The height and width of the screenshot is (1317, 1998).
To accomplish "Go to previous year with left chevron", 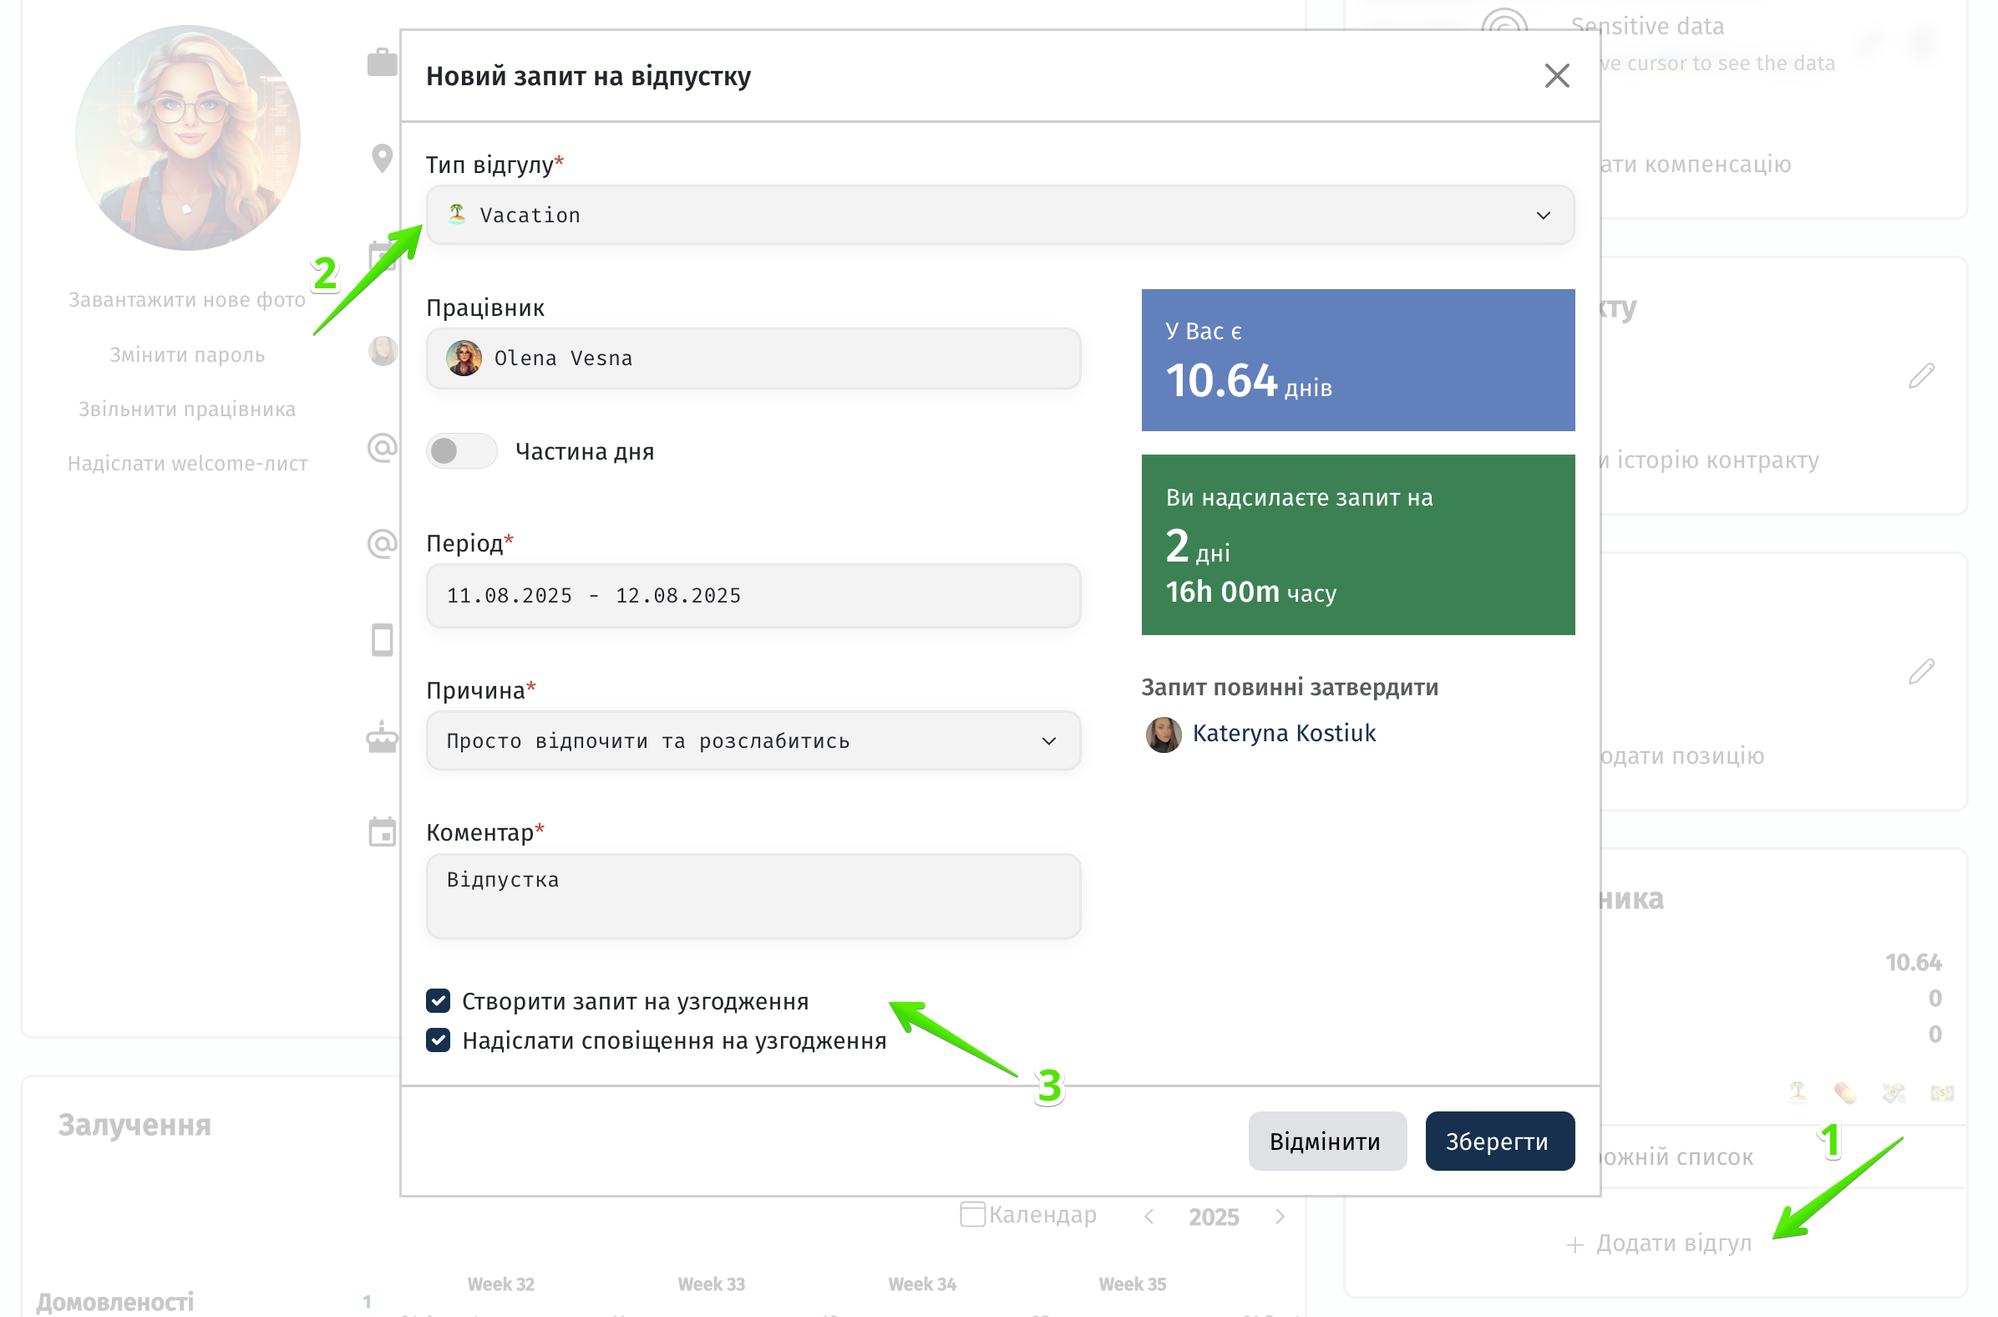I will coord(1149,1216).
